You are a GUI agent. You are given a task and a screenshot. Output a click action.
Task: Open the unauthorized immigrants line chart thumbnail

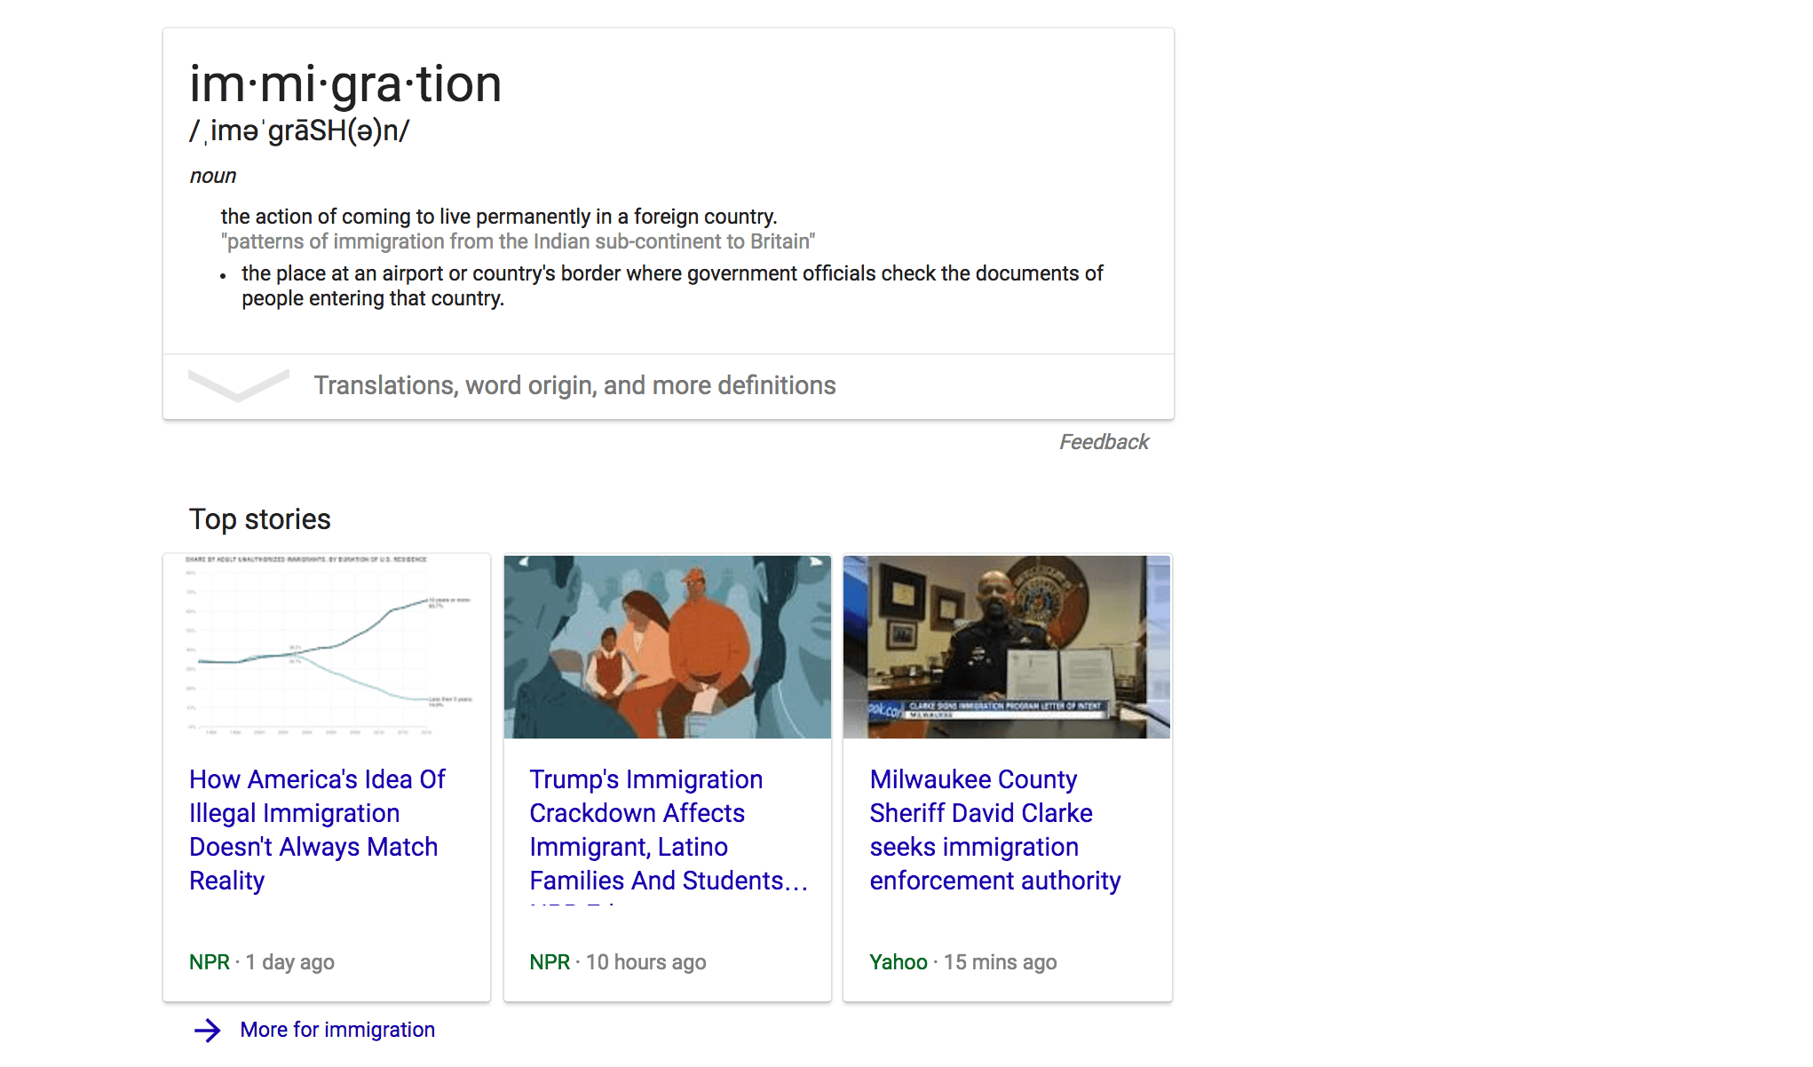[x=327, y=647]
